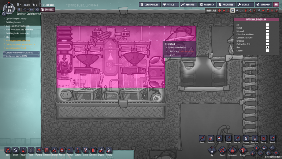The height and width of the screenshot is (159, 282).
Task: Open the Furniture build category
Action: tap(70, 150)
